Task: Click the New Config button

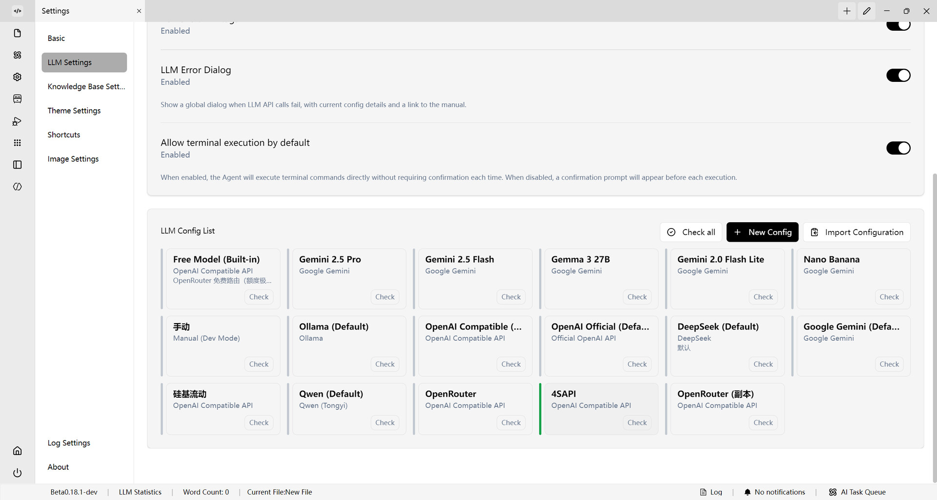Action: 762,232
